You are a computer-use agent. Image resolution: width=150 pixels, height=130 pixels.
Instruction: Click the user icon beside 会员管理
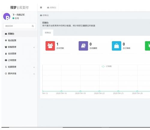[x=6, y=54]
